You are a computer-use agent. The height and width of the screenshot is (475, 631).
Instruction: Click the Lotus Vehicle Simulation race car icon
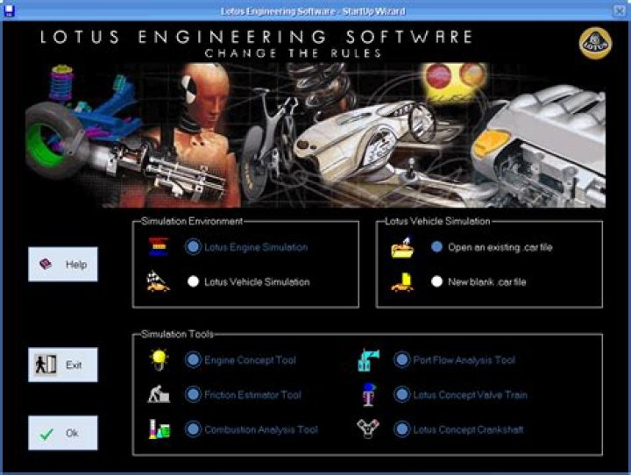pyautogui.click(x=159, y=282)
